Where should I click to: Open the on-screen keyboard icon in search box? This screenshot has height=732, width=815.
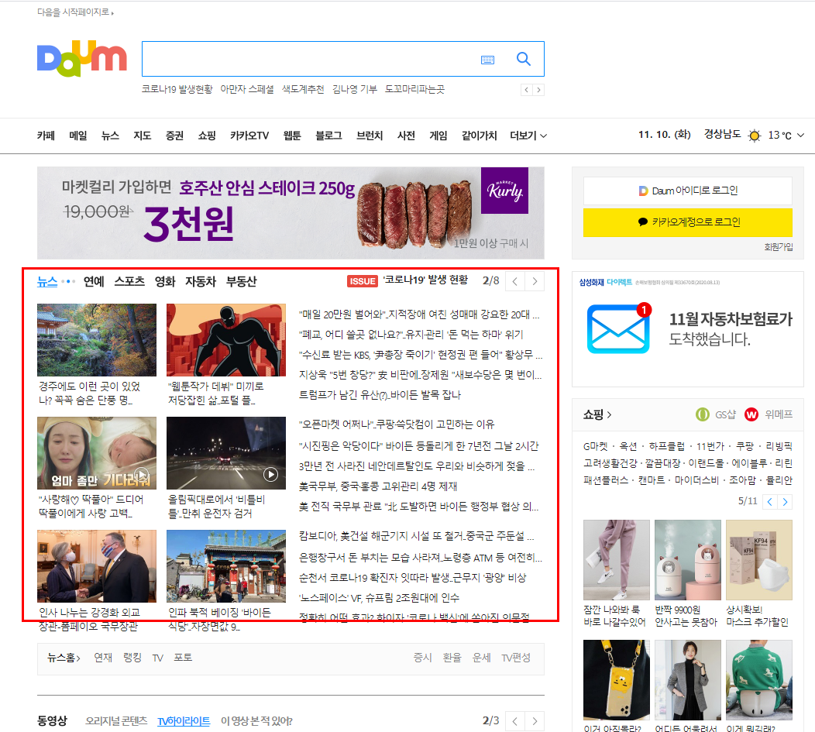pyautogui.click(x=487, y=60)
